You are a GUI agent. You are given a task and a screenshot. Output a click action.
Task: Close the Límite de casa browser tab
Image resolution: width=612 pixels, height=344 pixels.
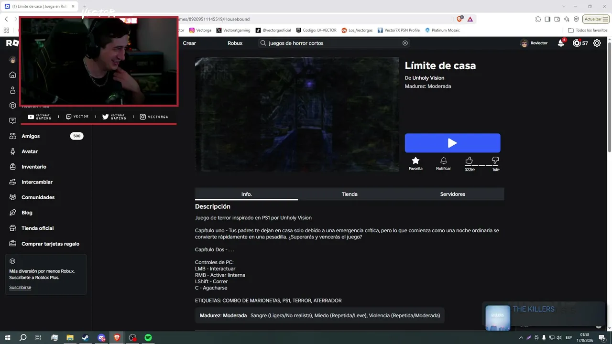[x=73, y=6]
